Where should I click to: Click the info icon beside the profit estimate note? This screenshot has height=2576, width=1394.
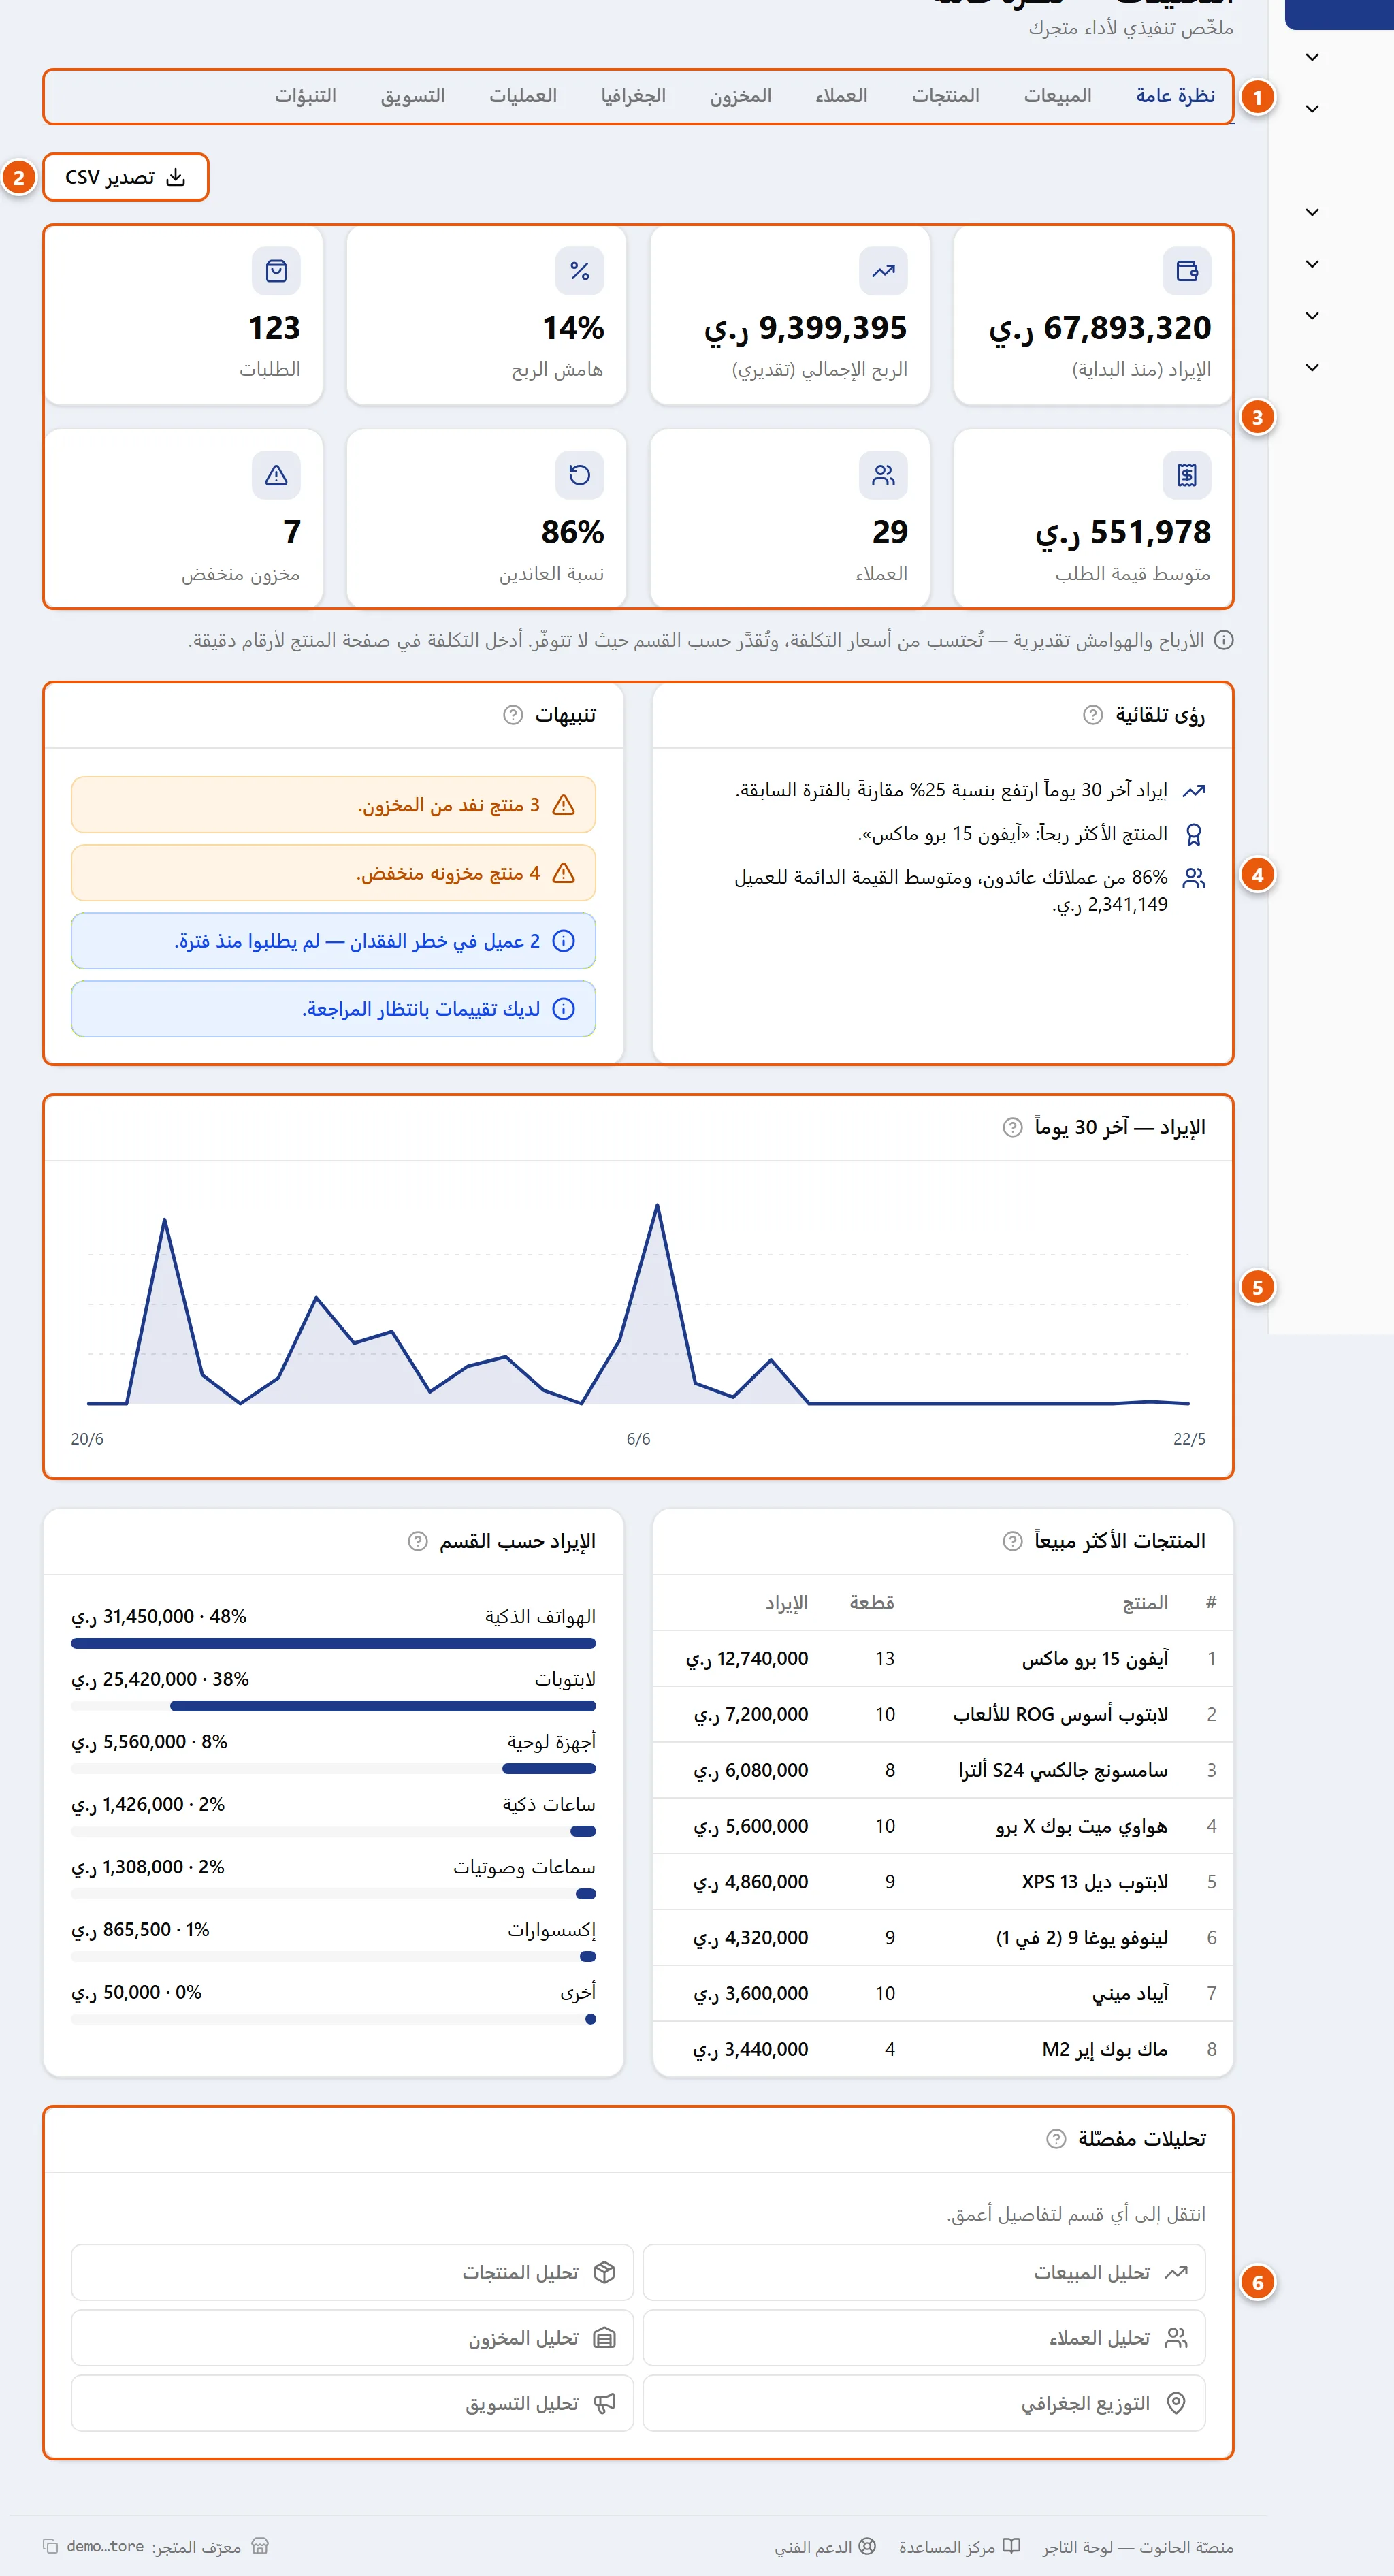pyautogui.click(x=1223, y=640)
